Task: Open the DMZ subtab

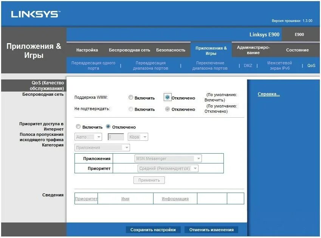Action: (248, 65)
